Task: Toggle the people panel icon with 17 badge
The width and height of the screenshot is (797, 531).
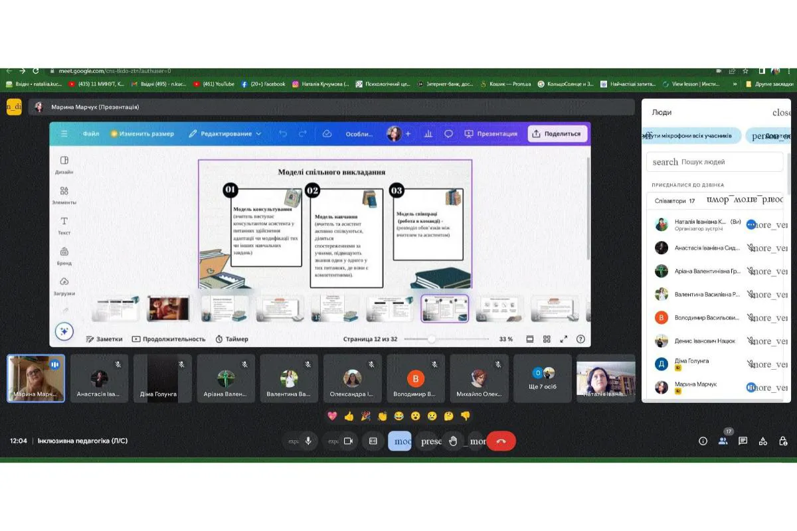Action: tap(723, 440)
